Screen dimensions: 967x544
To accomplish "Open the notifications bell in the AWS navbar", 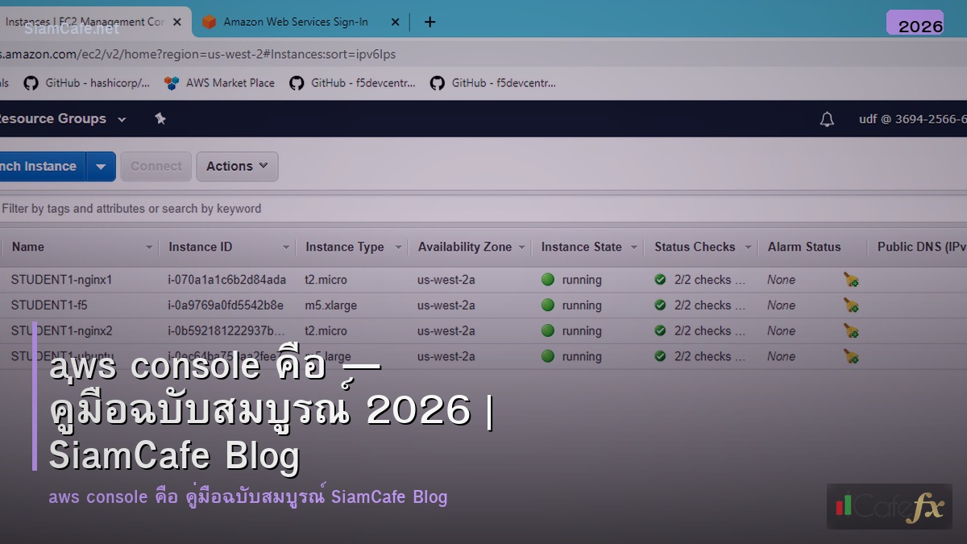I will click(x=826, y=119).
